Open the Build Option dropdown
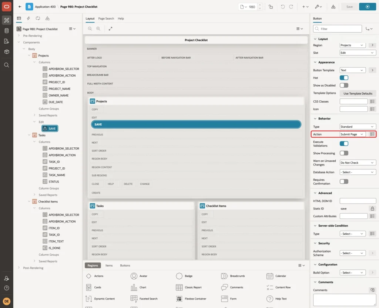Viewport: 379px width, 308px height. (x=352, y=273)
